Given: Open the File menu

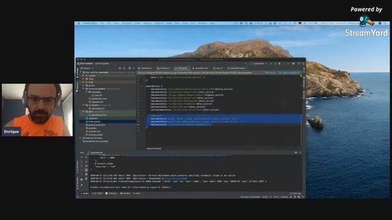Looking at the screenshot, I should click(102, 23).
